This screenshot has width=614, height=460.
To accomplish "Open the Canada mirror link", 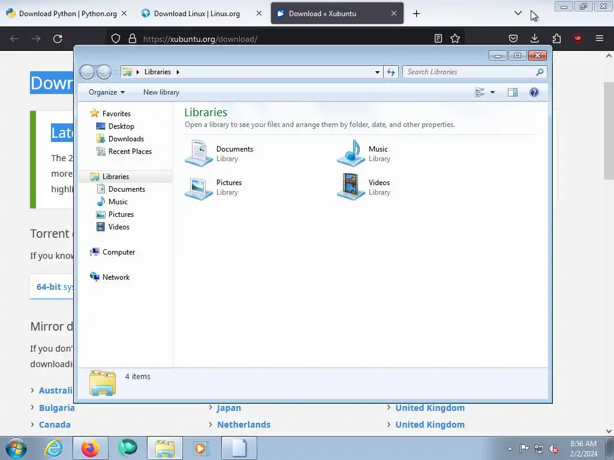I will tap(55, 425).
